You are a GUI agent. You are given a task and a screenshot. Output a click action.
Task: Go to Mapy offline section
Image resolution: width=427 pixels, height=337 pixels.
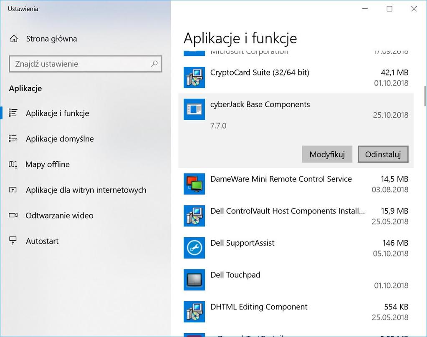point(48,164)
